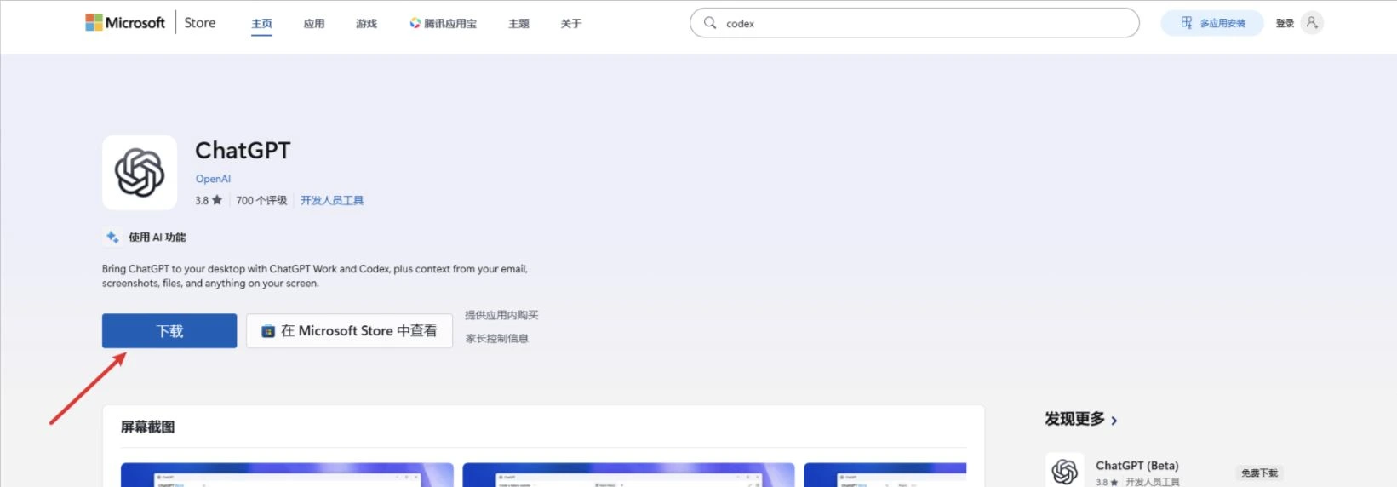Click the 登录 sign-in text

[x=1285, y=24]
